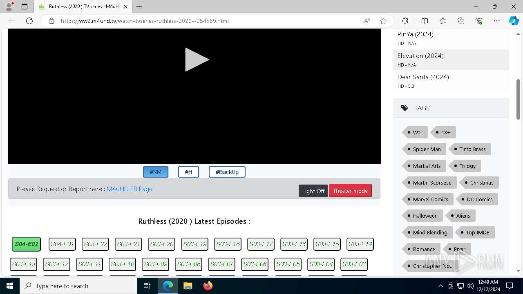
Task: Select episode S03-E22
Action: click(x=95, y=244)
